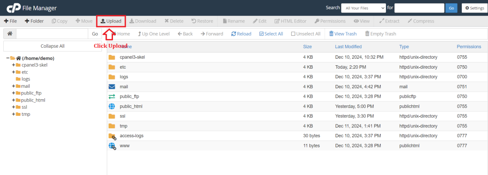The width and height of the screenshot is (488, 175).
Task: Expand the public_ftp tree node
Action: point(13,93)
